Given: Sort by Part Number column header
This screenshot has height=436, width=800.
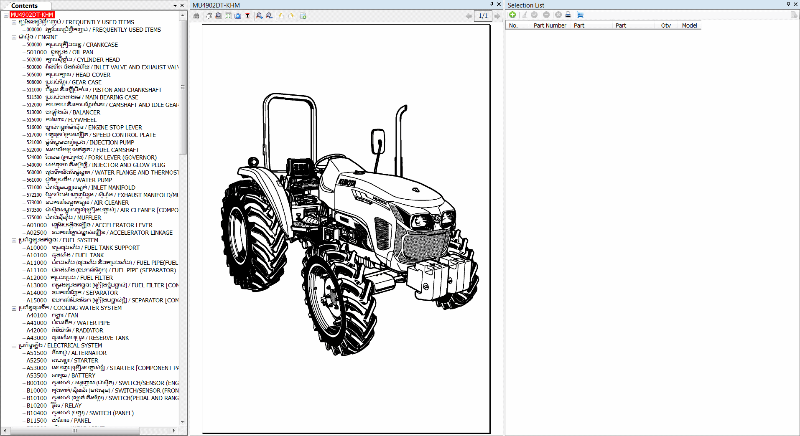Looking at the screenshot, I should (550, 25).
